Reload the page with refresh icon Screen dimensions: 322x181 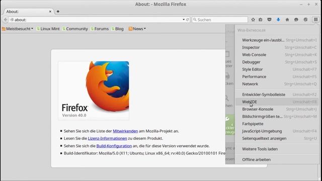coord(188,20)
